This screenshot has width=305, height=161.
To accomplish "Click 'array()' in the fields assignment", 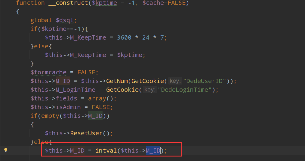I will click(100, 98).
